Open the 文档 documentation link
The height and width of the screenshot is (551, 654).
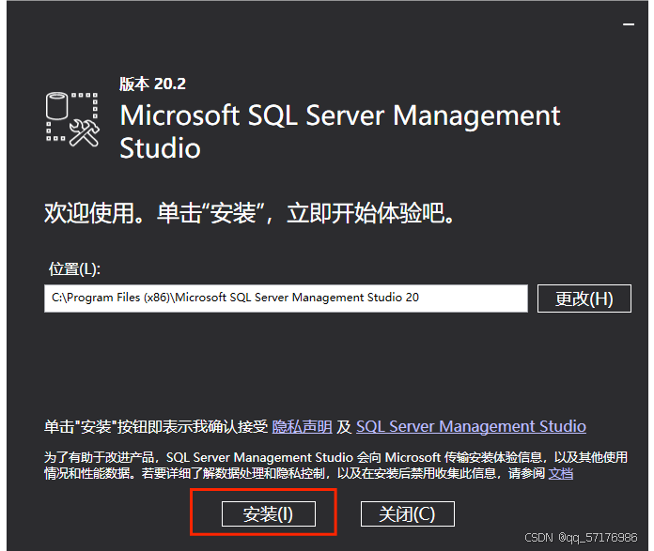click(561, 473)
